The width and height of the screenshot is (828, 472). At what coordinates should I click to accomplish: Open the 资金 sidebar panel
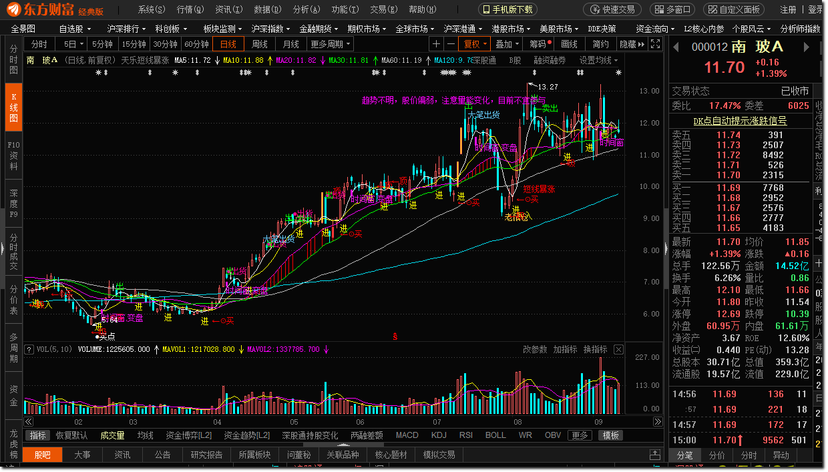point(13,395)
